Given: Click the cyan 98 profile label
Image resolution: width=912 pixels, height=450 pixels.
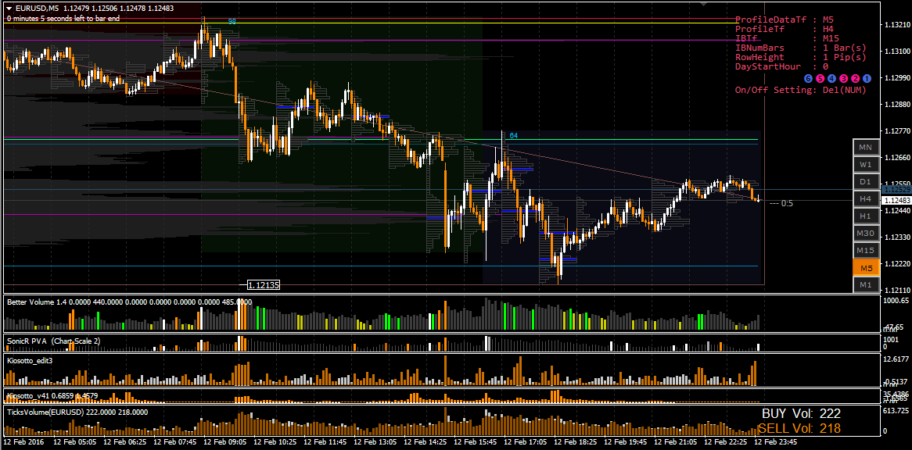Looking at the screenshot, I should click(x=232, y=21).
